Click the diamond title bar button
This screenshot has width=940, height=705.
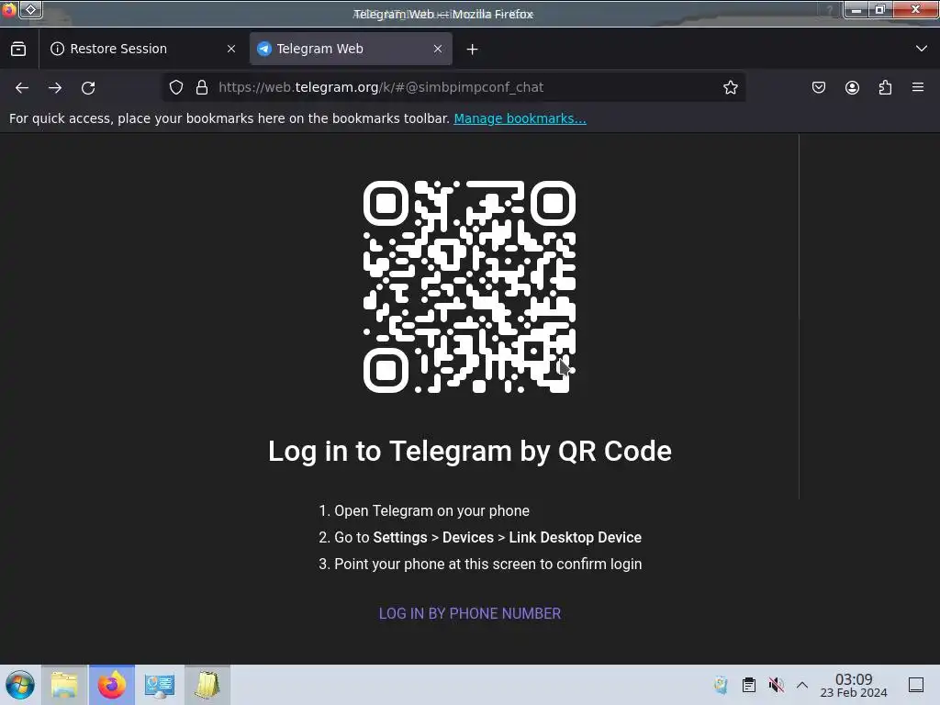tap(30, 9)
